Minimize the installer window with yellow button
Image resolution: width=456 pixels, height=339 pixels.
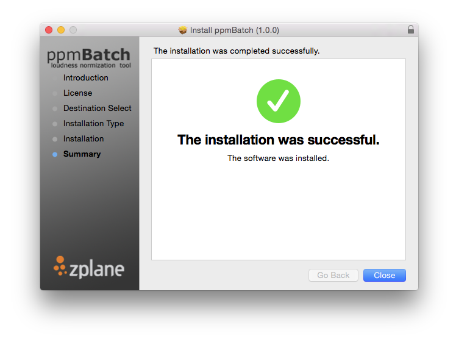pos(61,30)
